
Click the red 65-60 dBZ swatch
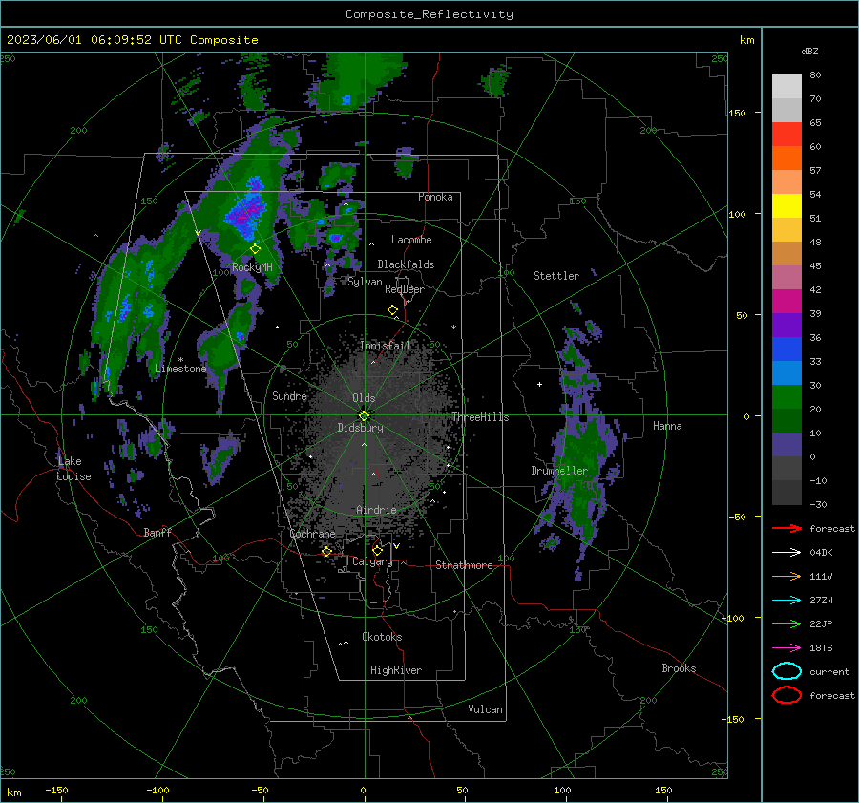click(x=786, y=134)
